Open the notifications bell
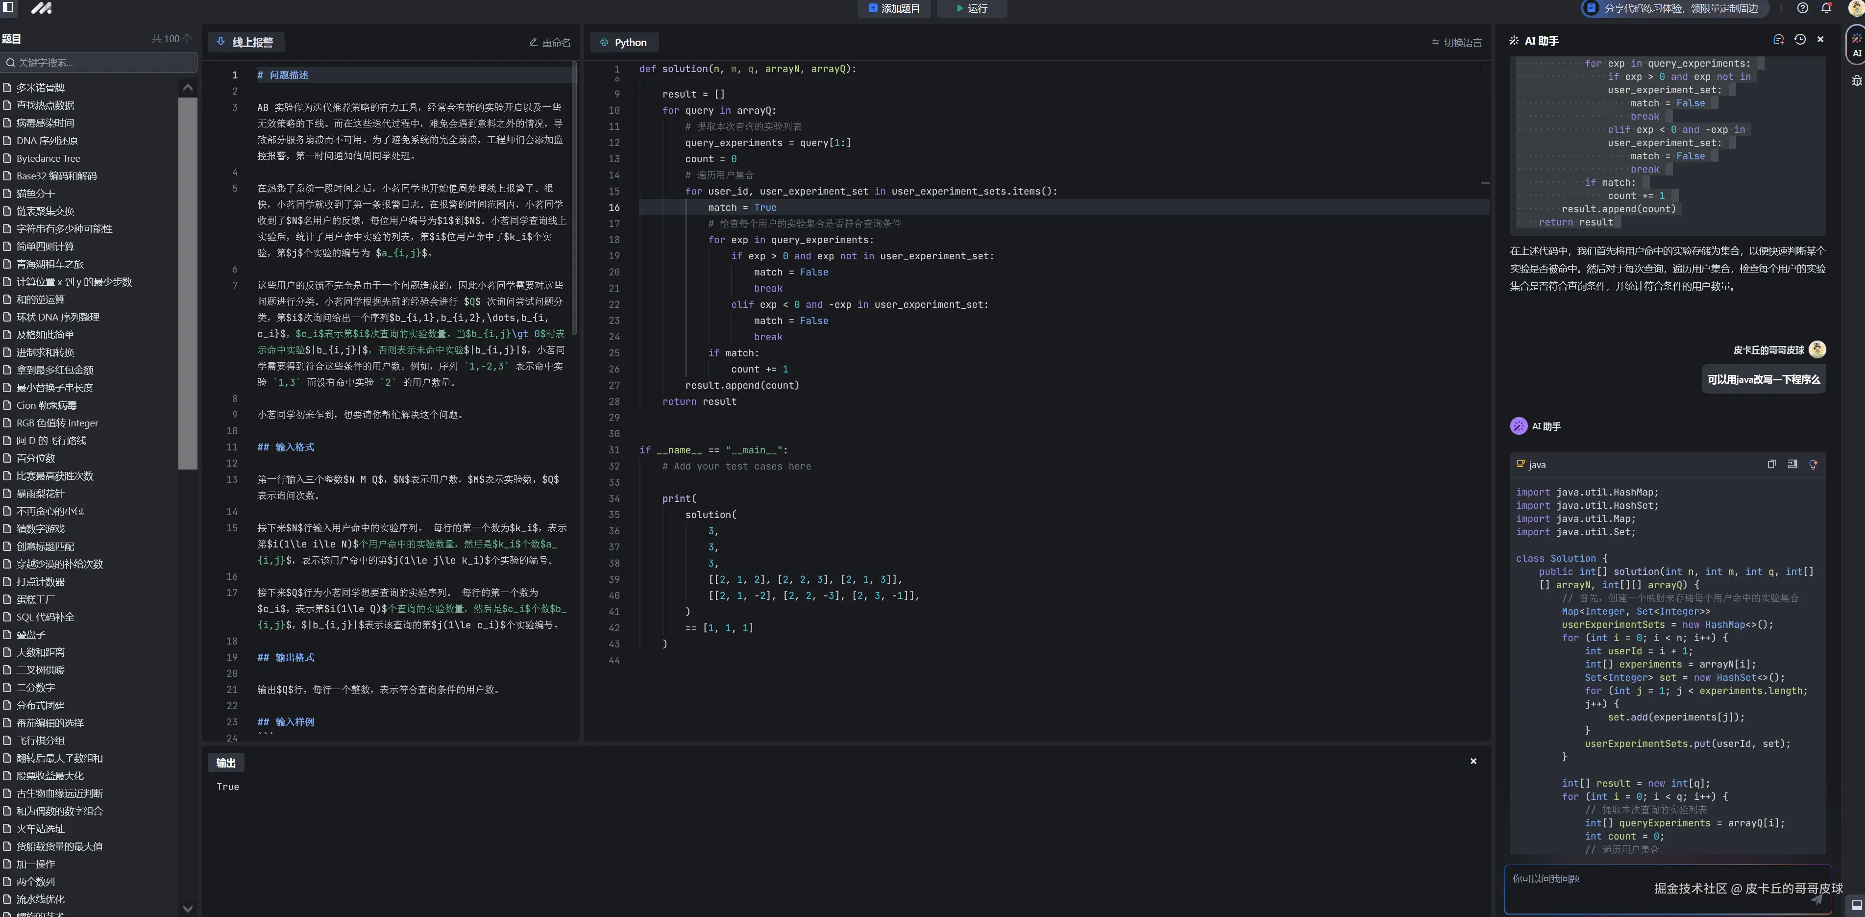This screenshot has width=1865, height=917. tap(1826, 8)
